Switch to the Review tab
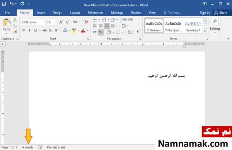The height and width of the screenshot is (150, 232). click(136, 13)
